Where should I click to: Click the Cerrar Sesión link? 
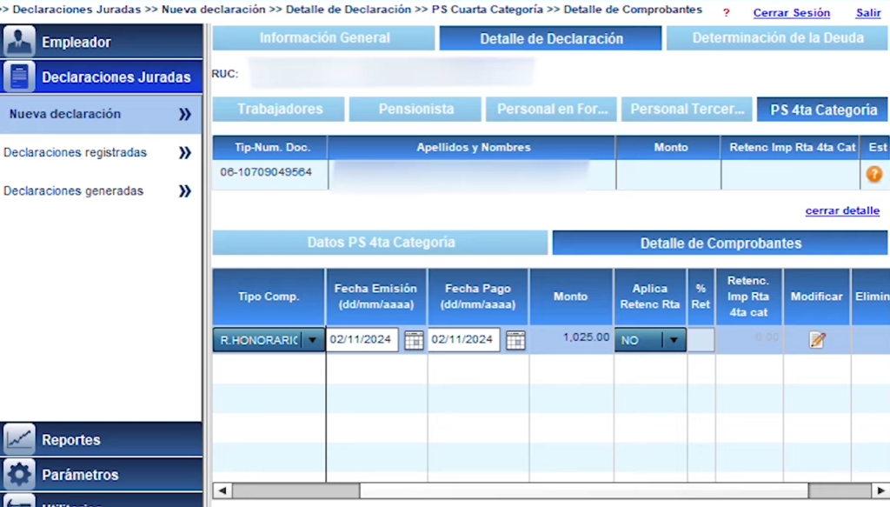(x=791, y=13)
